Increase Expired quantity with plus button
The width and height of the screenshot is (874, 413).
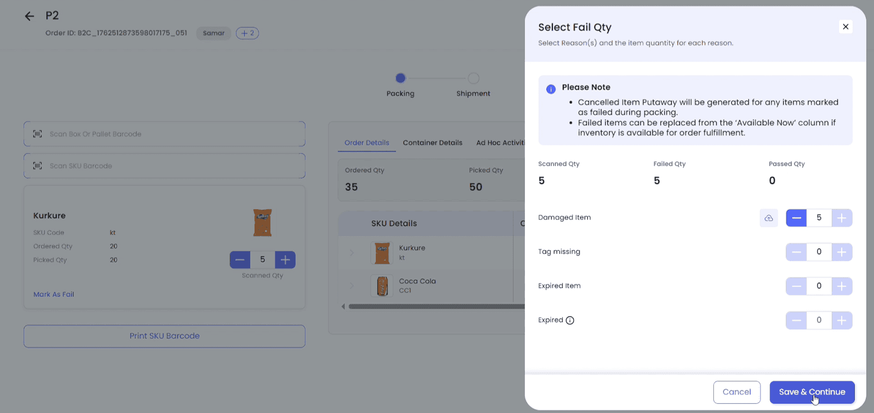(x=842, y=321)
